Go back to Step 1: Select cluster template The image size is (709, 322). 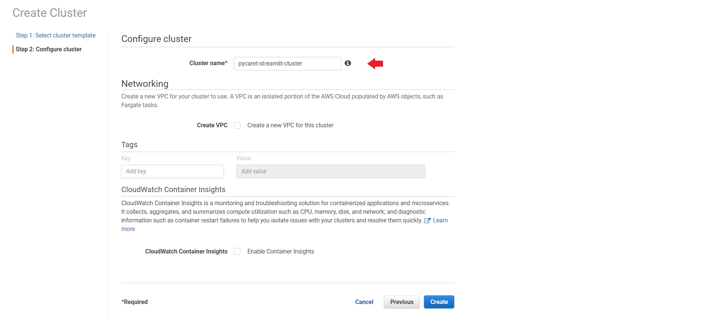(x=56, y=35)
